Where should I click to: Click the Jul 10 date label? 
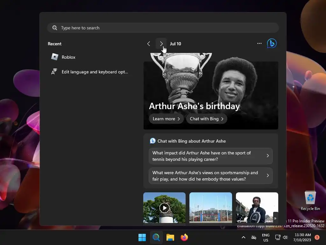click(175, 44)
